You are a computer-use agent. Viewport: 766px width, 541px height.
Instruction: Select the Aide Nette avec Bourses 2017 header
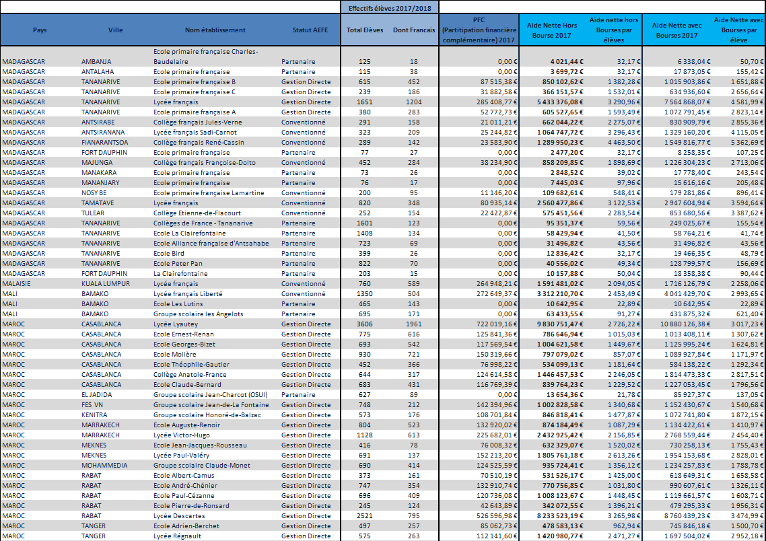(676, 30)
